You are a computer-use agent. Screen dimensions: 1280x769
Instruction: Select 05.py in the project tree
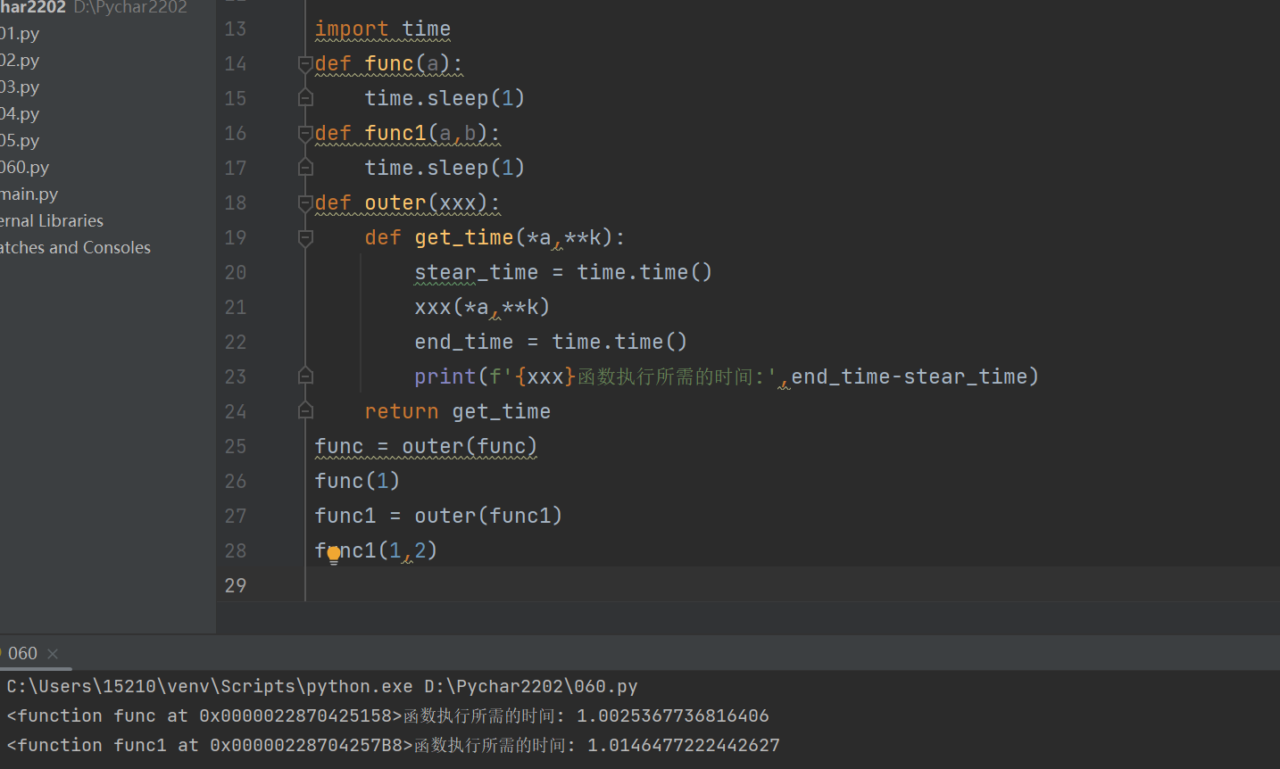point(20,141)
